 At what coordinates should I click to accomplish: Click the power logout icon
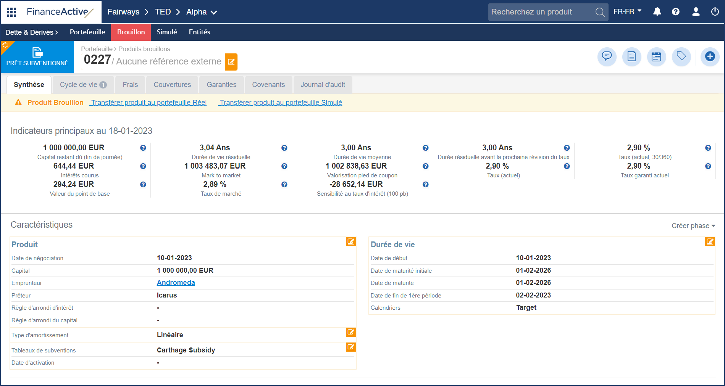[x=715, y=12]
